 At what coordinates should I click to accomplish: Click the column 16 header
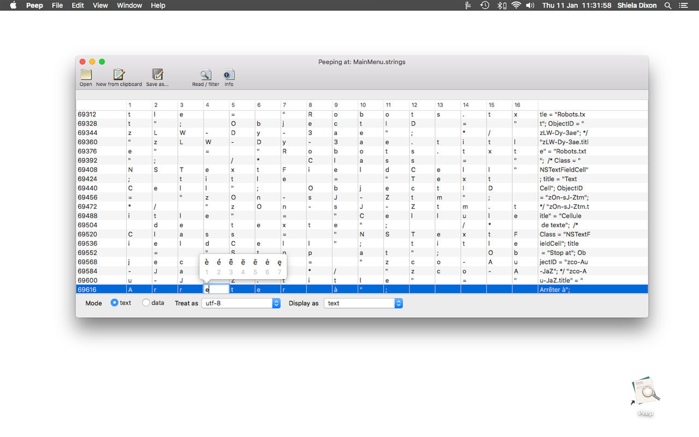(524, 105)
